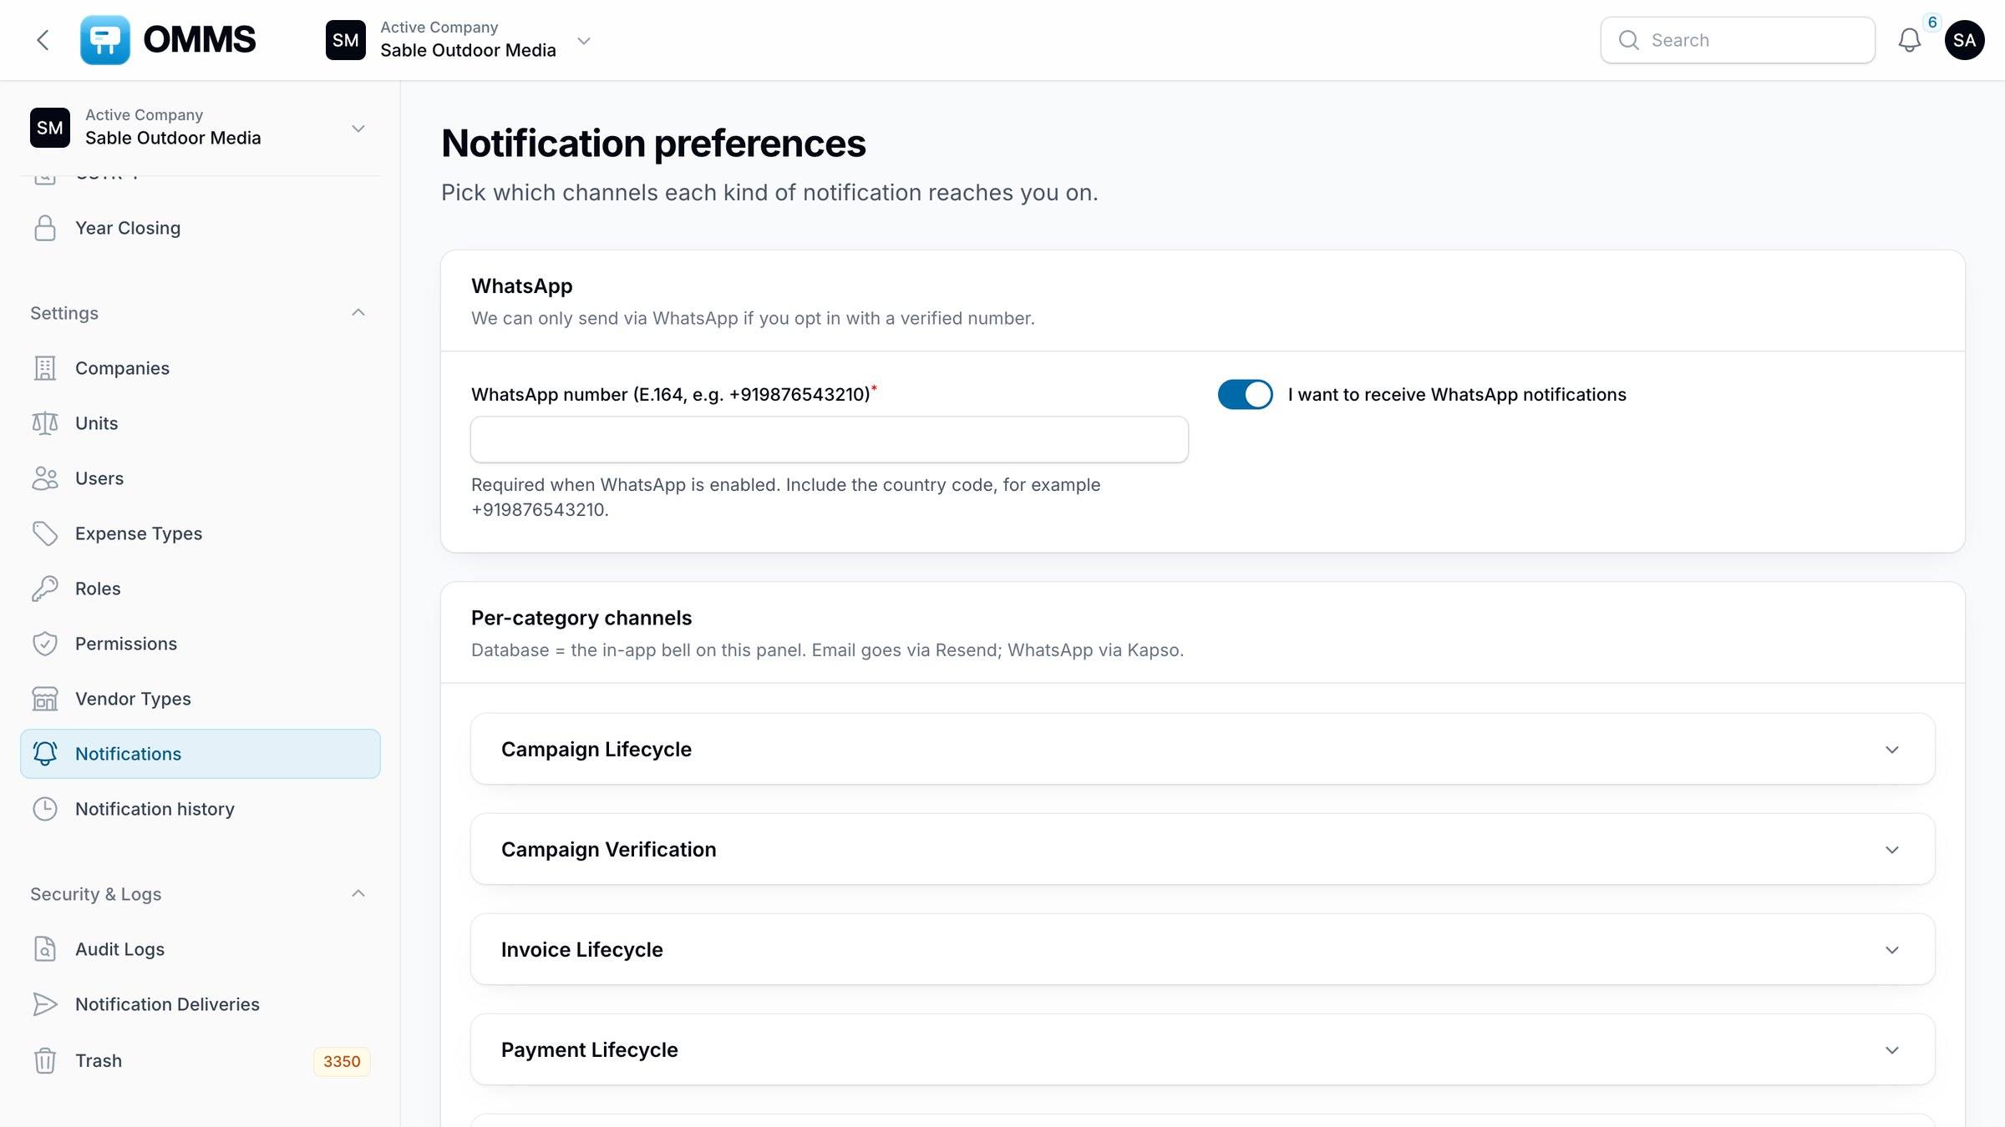Screen dimensions: 2005x1127
Task: Expand the Campaign Lifecycle category
Action: pyautogui.click(x=1203, y=749)
